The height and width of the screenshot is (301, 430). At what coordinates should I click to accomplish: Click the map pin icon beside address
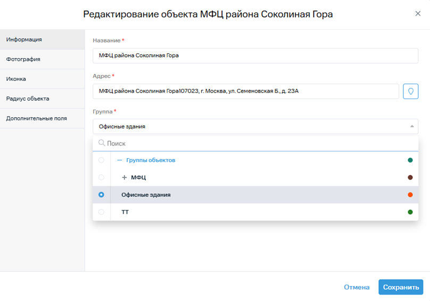click(410, 91)
